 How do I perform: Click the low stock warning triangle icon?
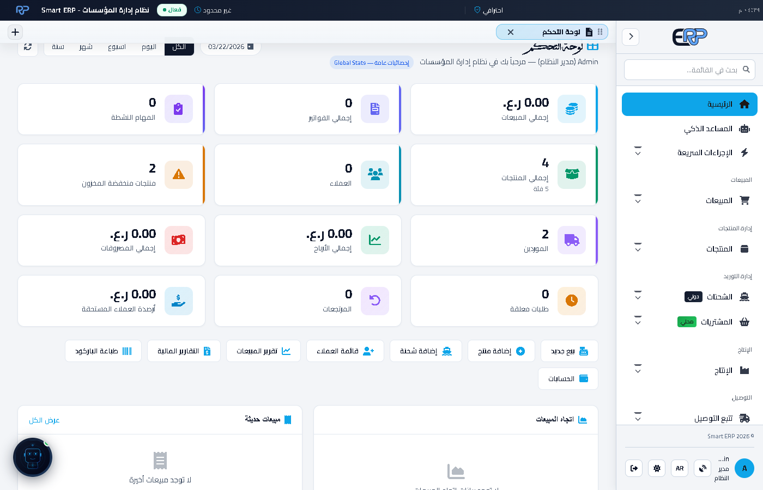pos(178,175)
